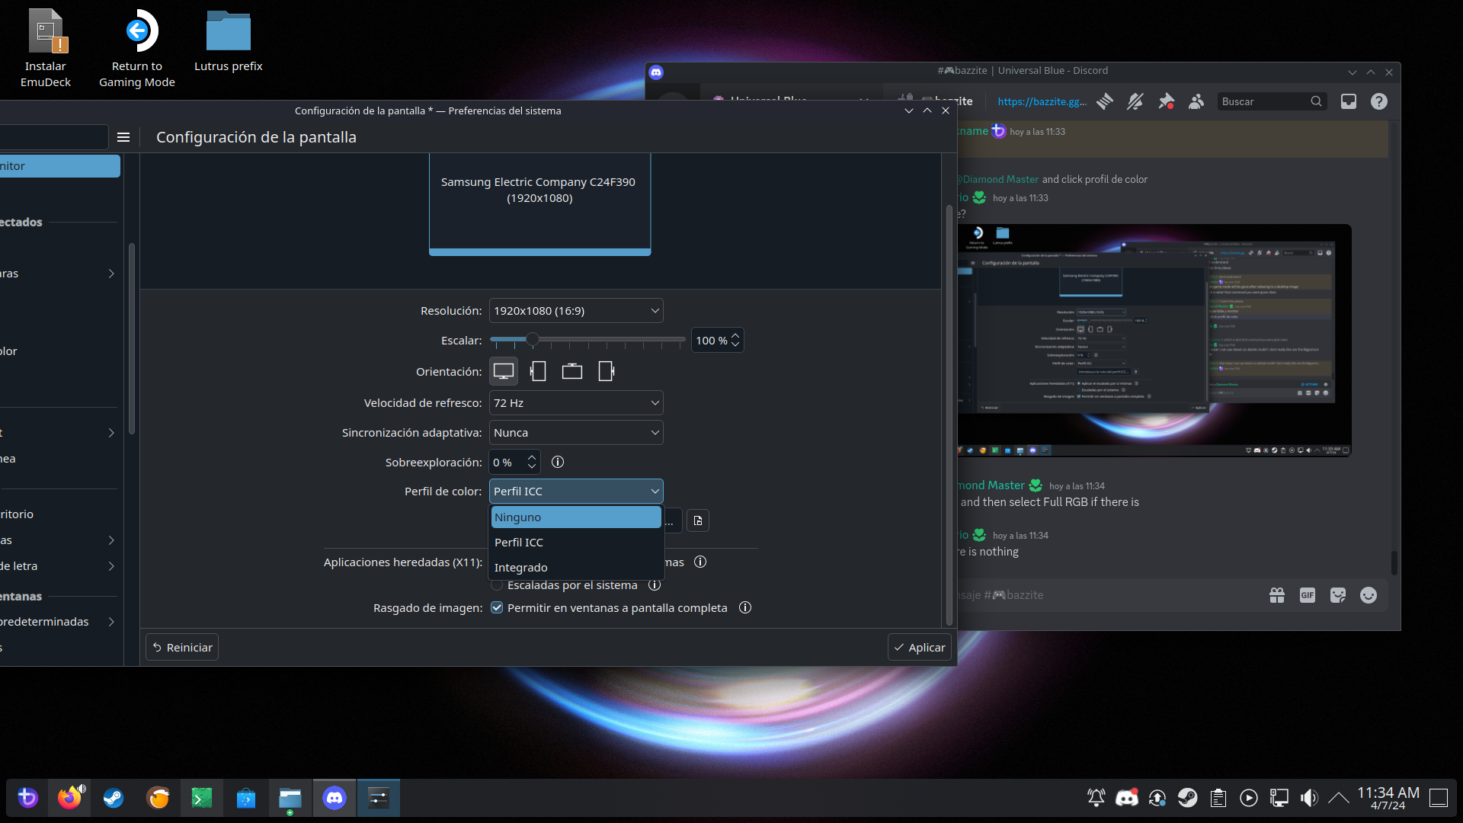Choose 'Ninguno' in color profile list
1463x823 pixels.
576,517
